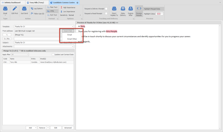Expand the Template dropdown
The width and height of the screenshot is (223, 132).
[73, 27]
